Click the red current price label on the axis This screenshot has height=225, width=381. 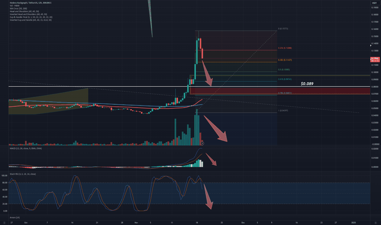[375, 59]
